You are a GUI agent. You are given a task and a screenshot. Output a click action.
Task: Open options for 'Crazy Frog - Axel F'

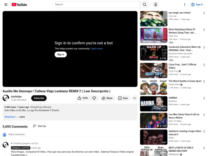(x=204, y=65)
